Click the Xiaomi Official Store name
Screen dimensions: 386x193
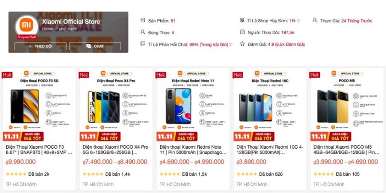point(71,22)
